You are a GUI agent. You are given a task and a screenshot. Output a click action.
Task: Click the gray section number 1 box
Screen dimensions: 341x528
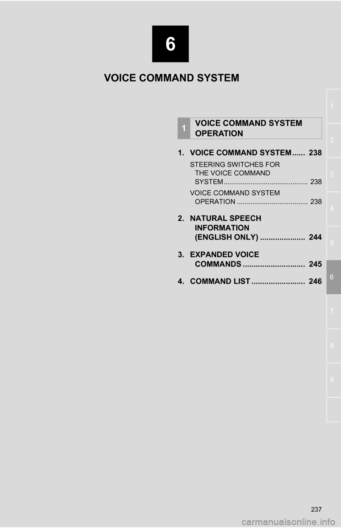click(184, 128)
